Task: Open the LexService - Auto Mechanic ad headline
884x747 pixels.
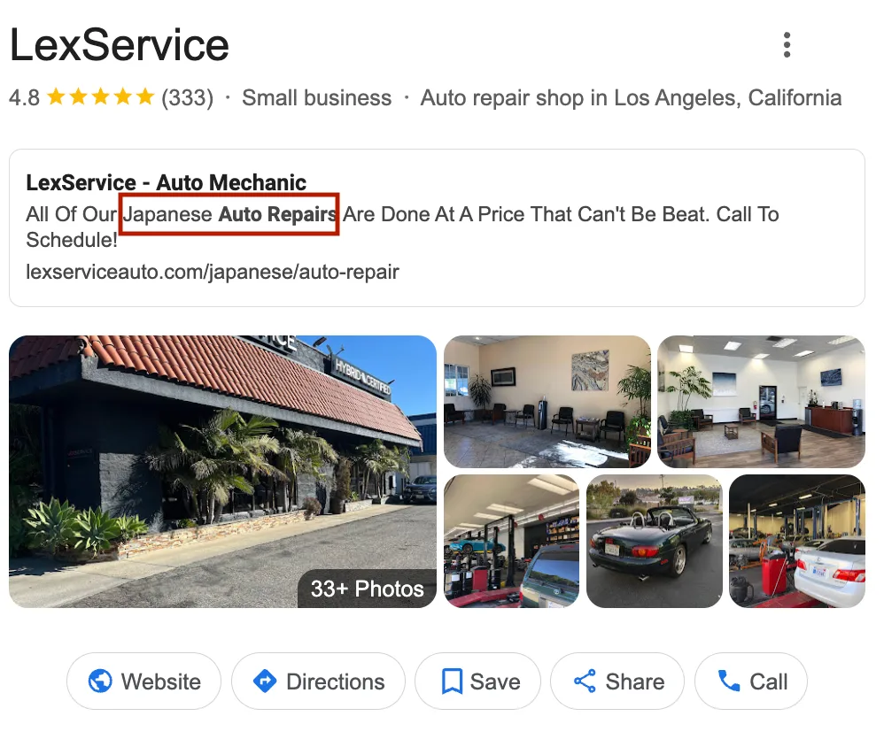Action: [167, 182]
